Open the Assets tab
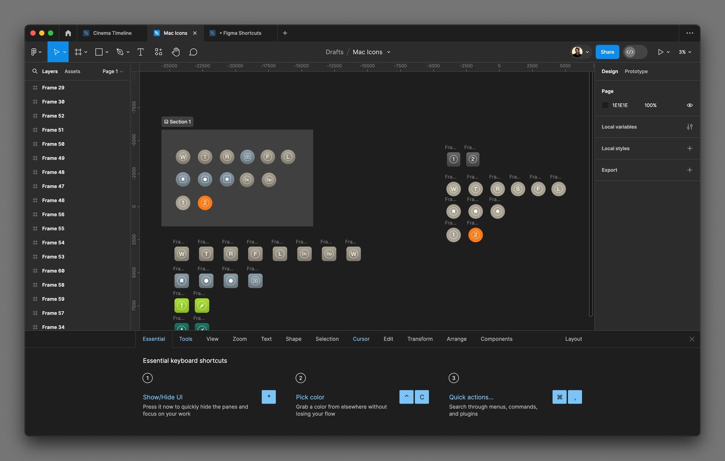725x461 pixels. click(72, 71)
